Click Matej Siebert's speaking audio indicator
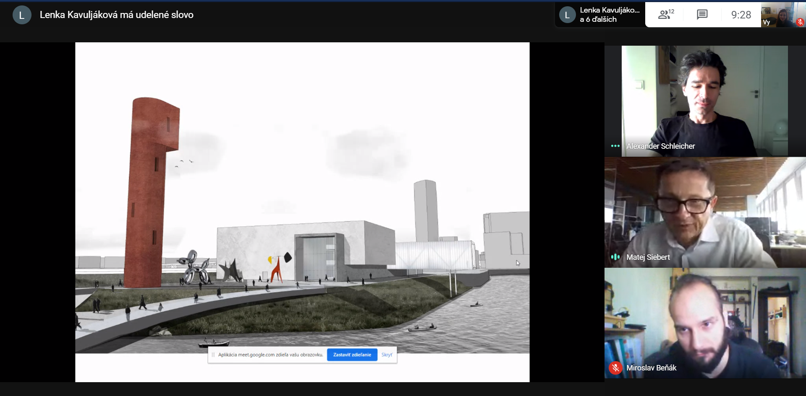Image resolution: width=806 pixels, height=396 pixels. click(x=615, y=257)
